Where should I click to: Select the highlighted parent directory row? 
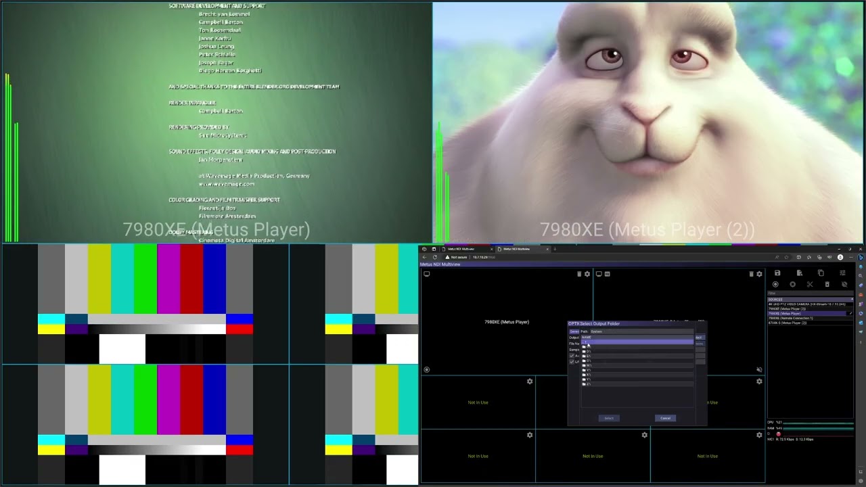pyautogui.click(x=637, y=342)
